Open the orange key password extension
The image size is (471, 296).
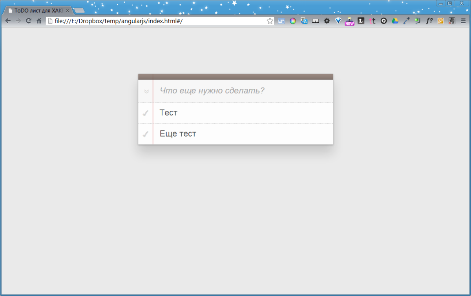click(440, 21)
